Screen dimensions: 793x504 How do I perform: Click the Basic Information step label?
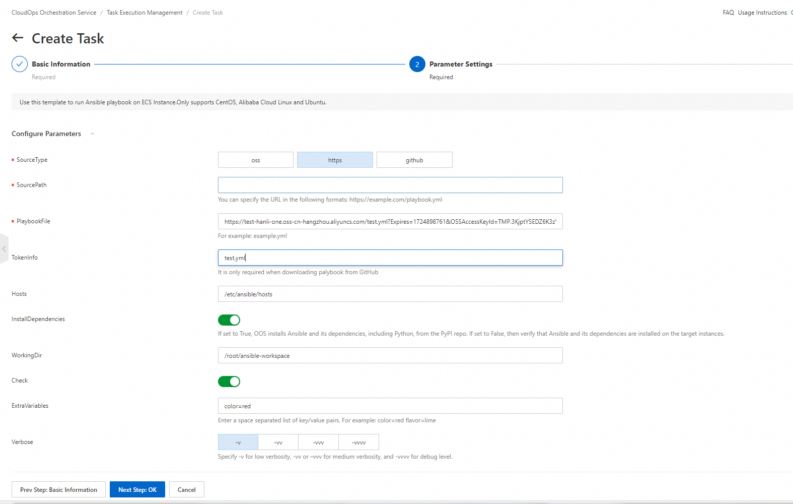point(61,64)
